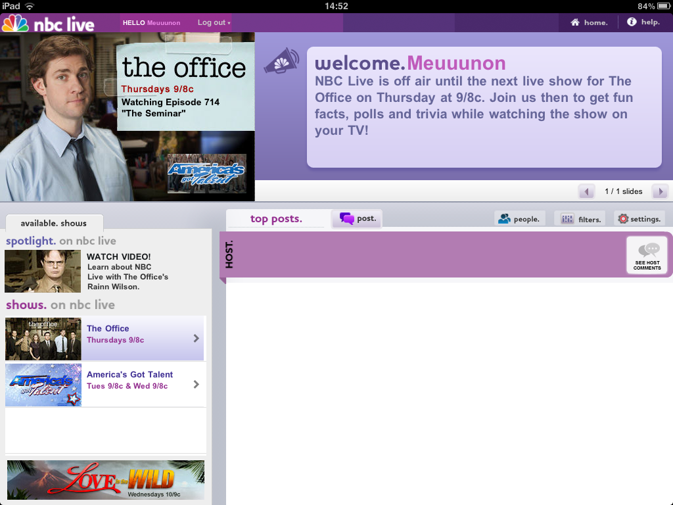Click 'spotlight. on nbc live' heading

tap(61, 241)
